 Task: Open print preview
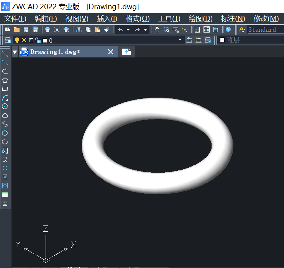click(x=57, y=29)
